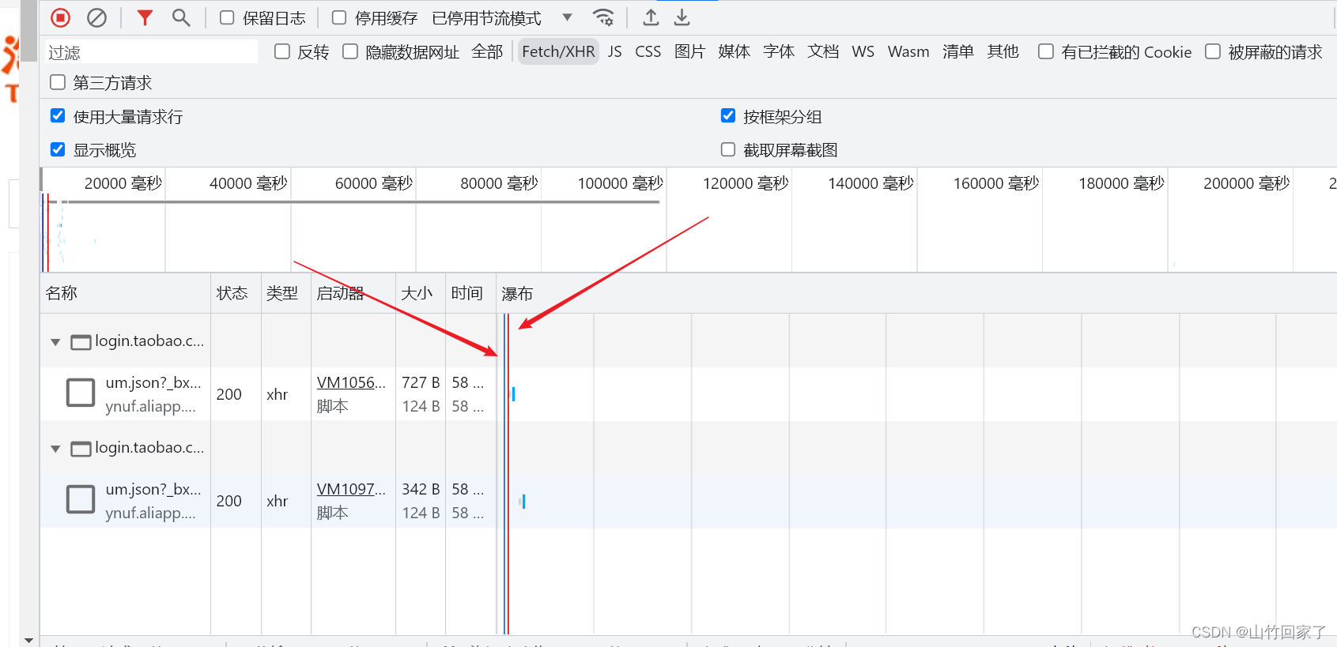The width and height of the screenshot is (1337, 647).
Task: Click scroll-down arrow on left page scrollbar
Action: (x=29, y=640)
